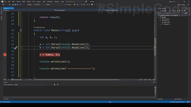Focus the Search (Ctrl+Q) box
Viewport: 191px width, 107px height.
(x=76, y=1)
